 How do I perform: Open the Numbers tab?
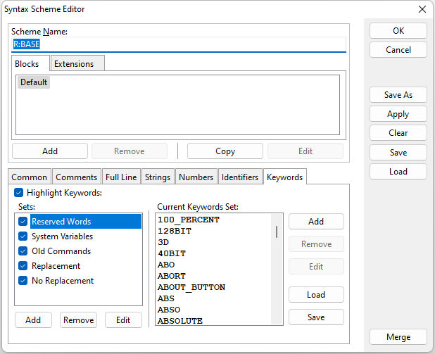196,177
